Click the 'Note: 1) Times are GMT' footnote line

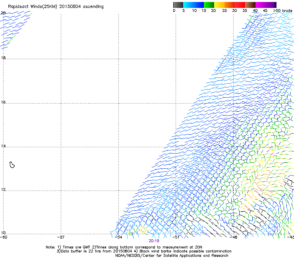point(124,247)
